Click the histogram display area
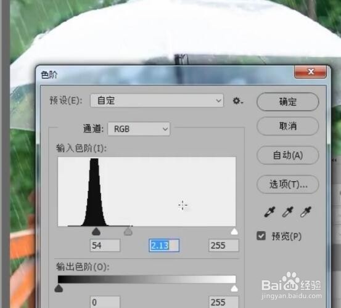 (147, 192)
